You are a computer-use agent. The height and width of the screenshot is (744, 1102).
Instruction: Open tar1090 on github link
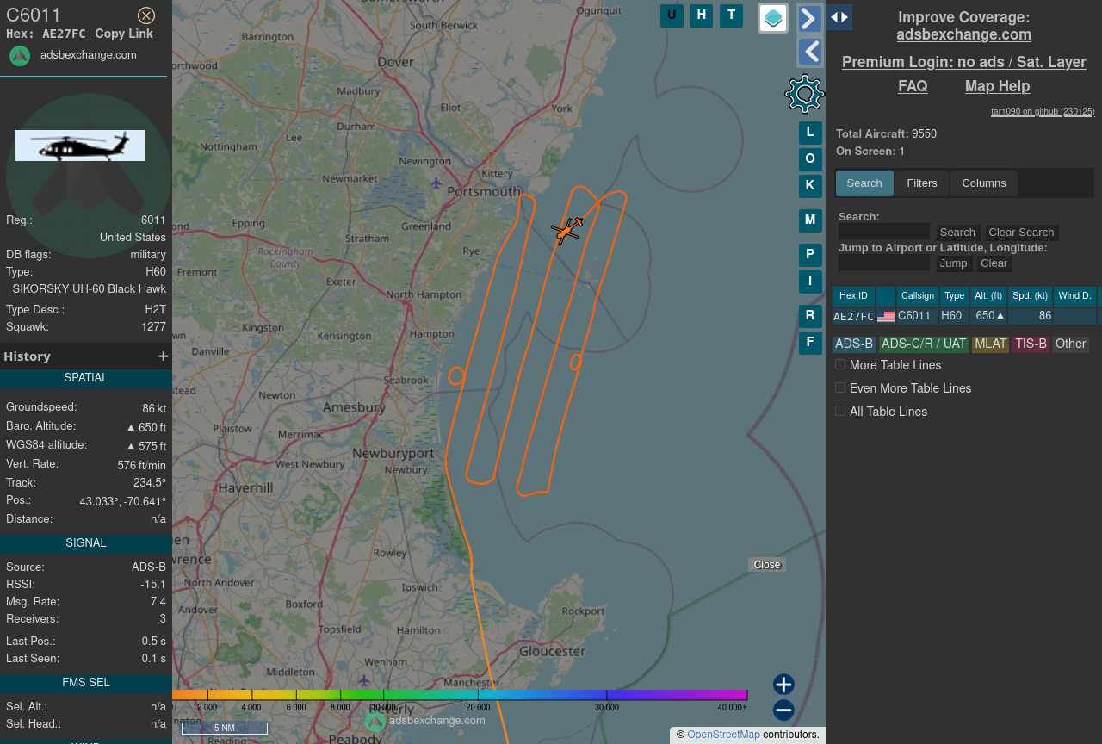1043,111
